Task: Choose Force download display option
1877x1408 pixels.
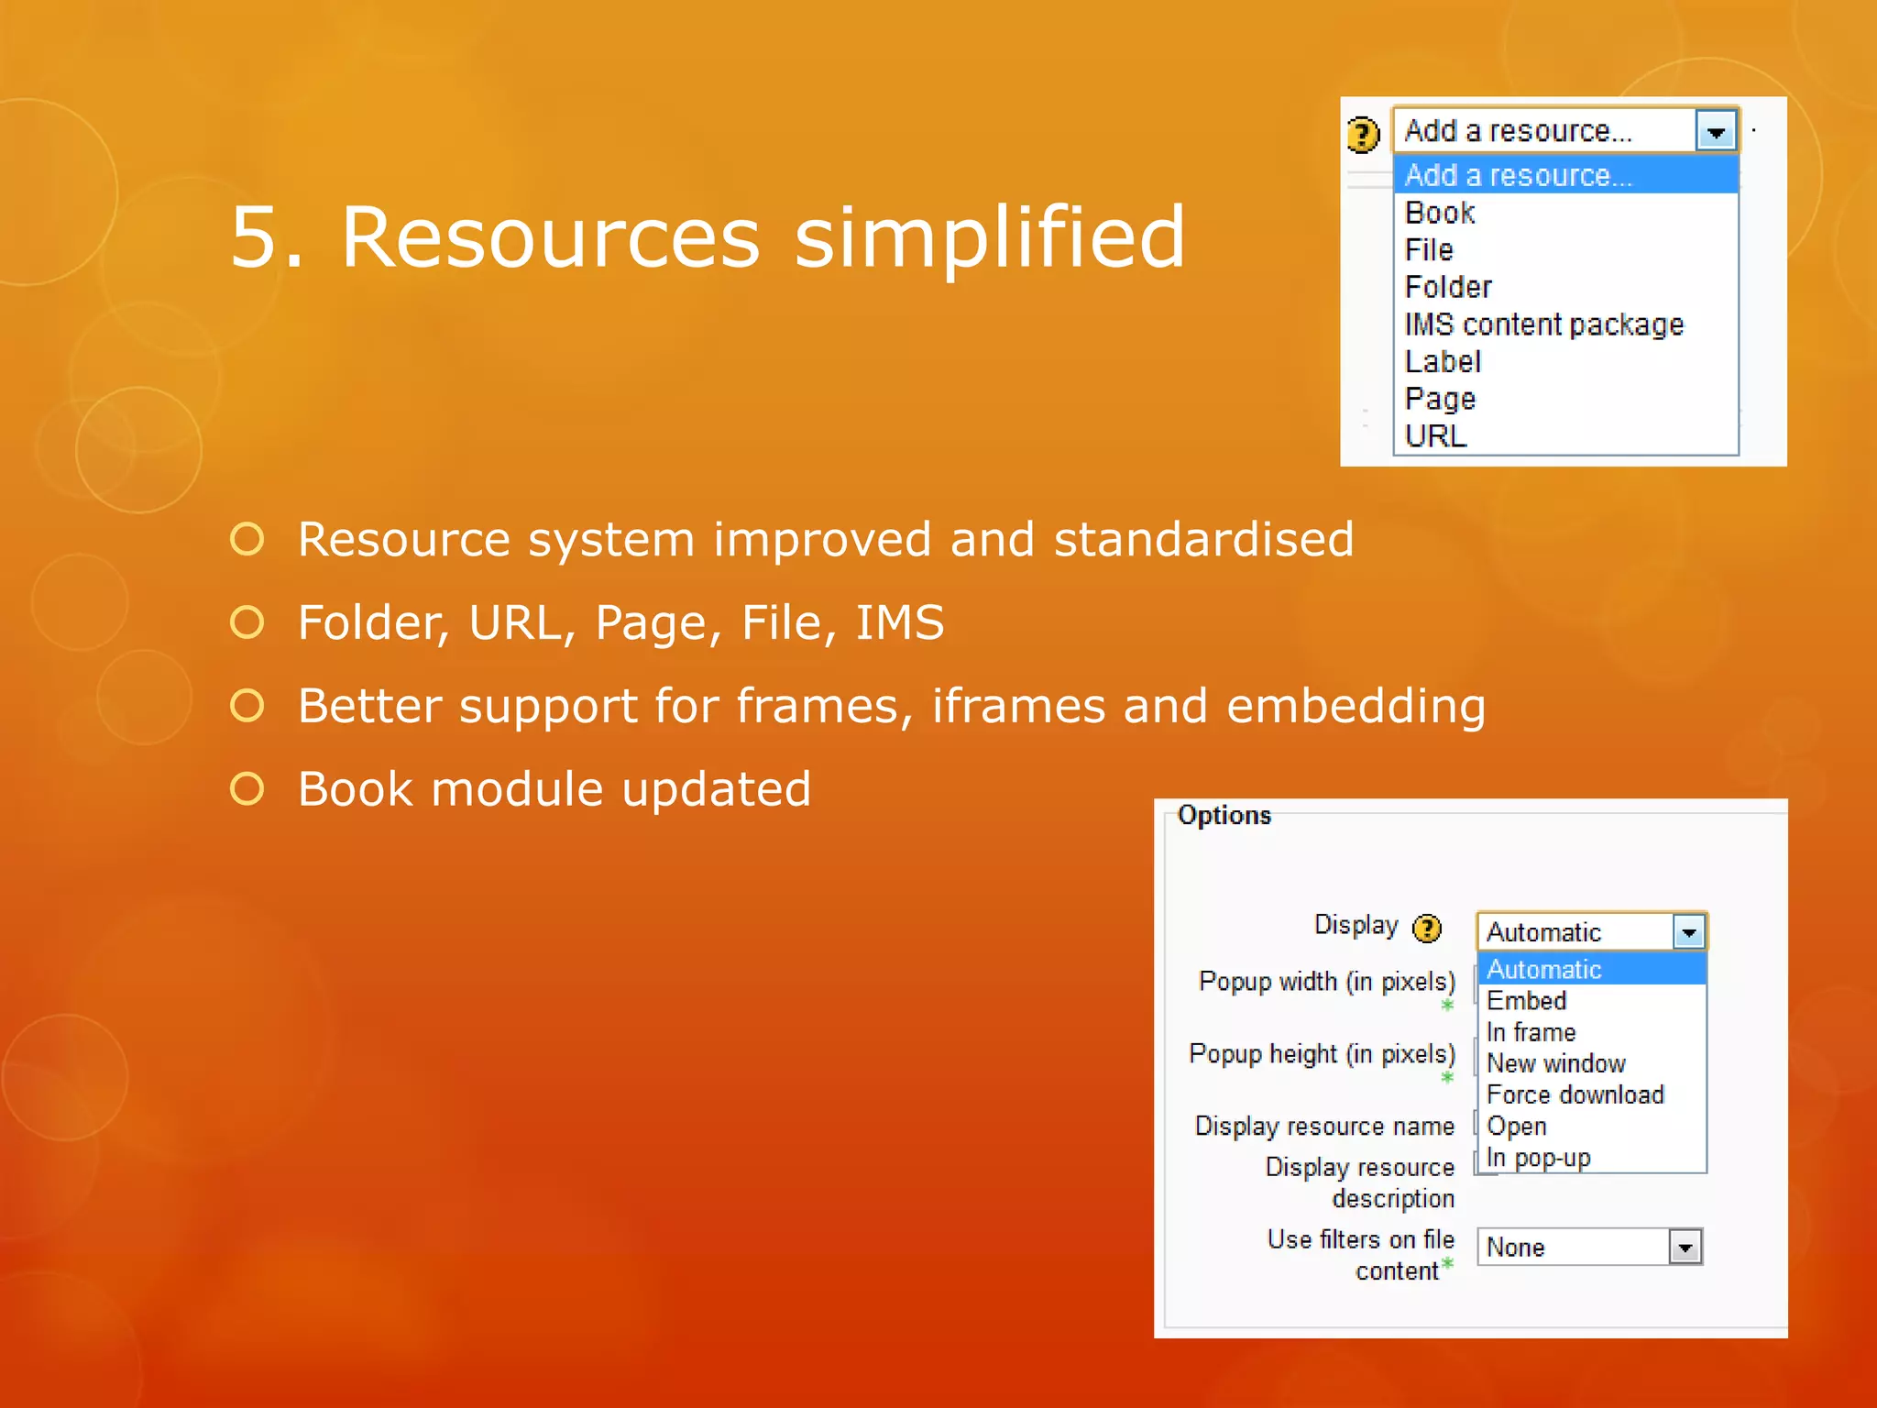Action: tap(1592, 1094)
